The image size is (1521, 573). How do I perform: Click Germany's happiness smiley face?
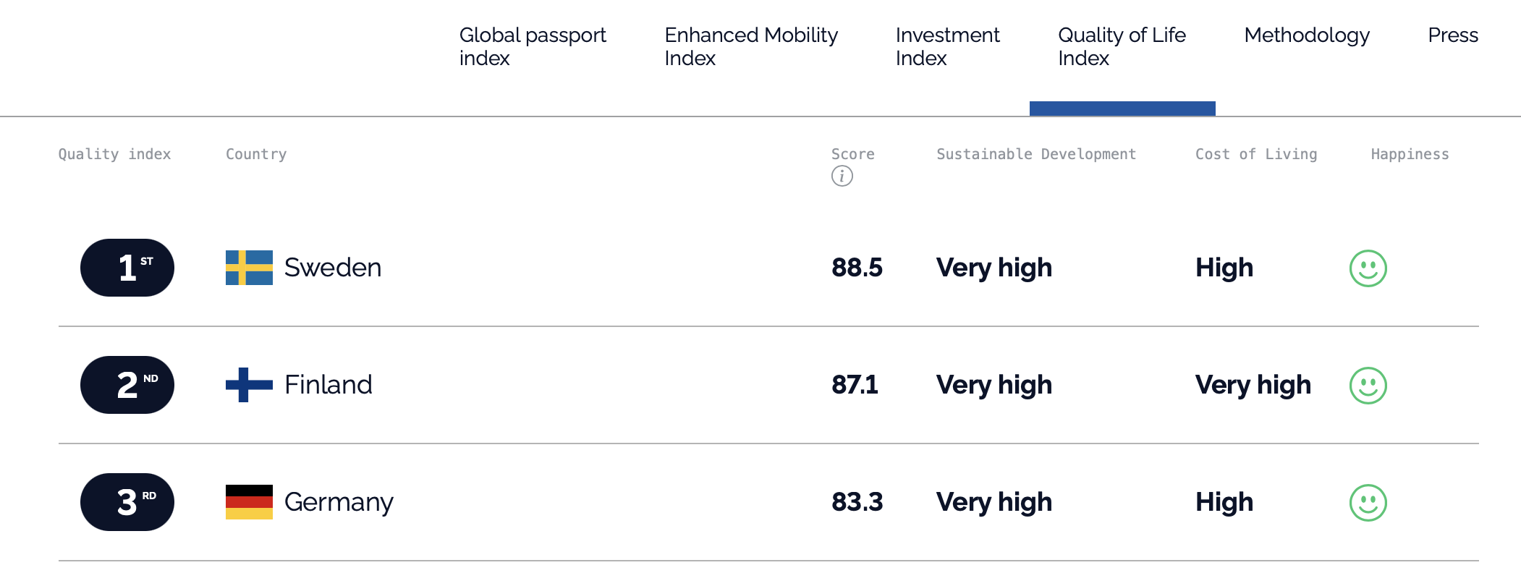tap(1368, 503)
